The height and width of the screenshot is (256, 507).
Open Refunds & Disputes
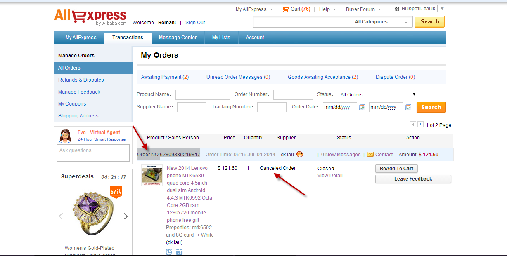[81, 80]
